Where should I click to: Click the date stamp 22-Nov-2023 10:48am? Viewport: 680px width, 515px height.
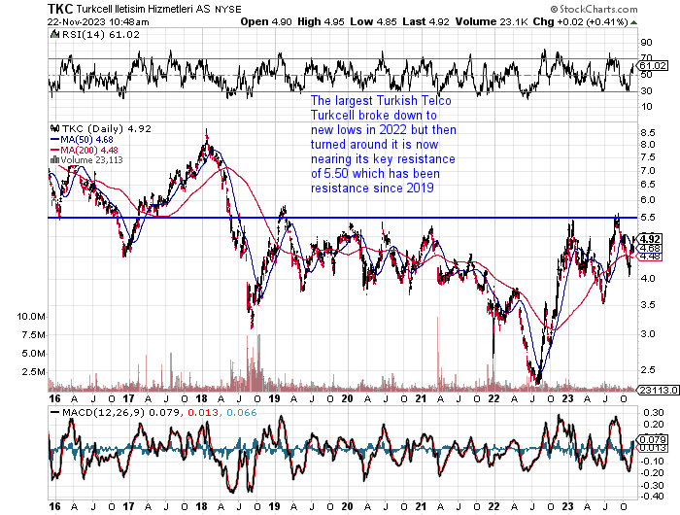(x=98, y=21)
